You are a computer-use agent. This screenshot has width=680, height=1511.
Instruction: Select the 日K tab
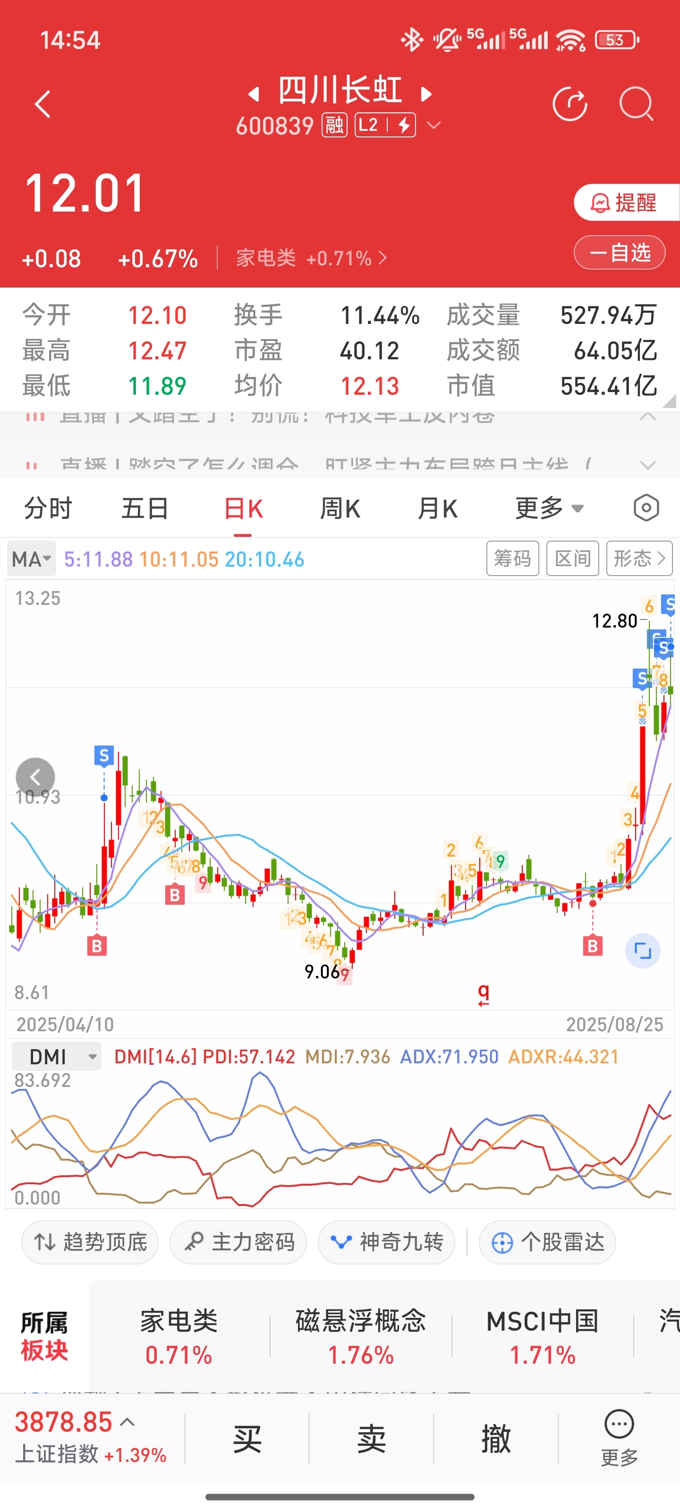tap(243, 509)
